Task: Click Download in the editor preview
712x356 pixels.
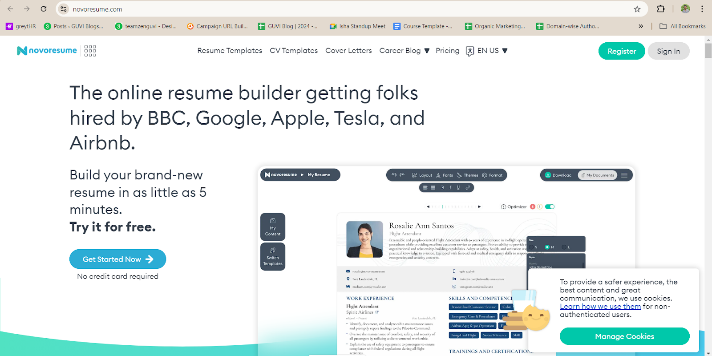Action: 558,175
